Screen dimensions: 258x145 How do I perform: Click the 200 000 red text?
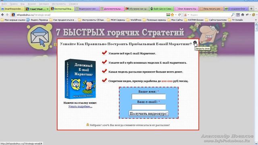167,81
